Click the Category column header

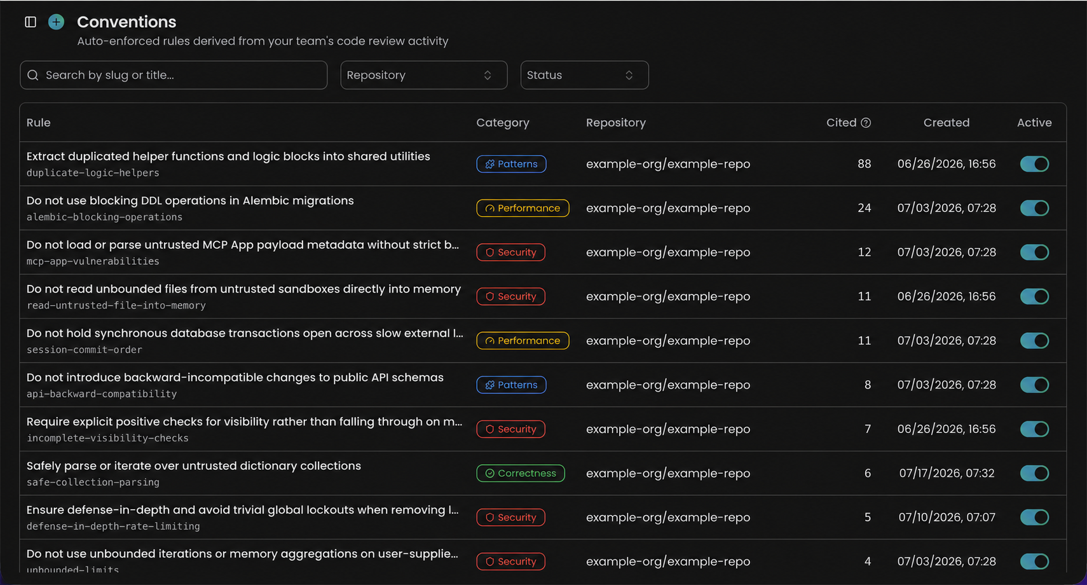click(503, 123)
